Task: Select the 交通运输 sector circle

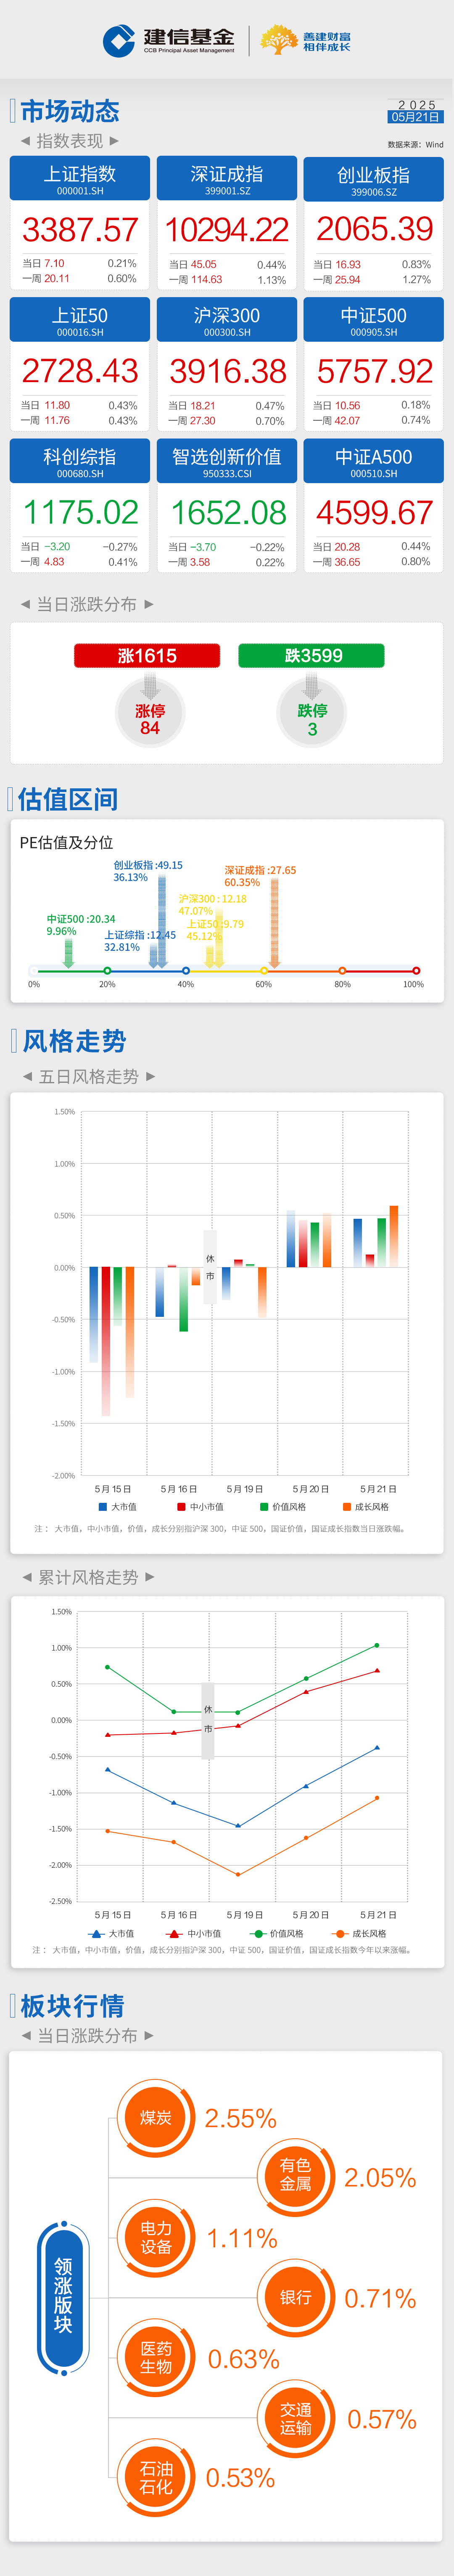Action: coord(296,2419)
